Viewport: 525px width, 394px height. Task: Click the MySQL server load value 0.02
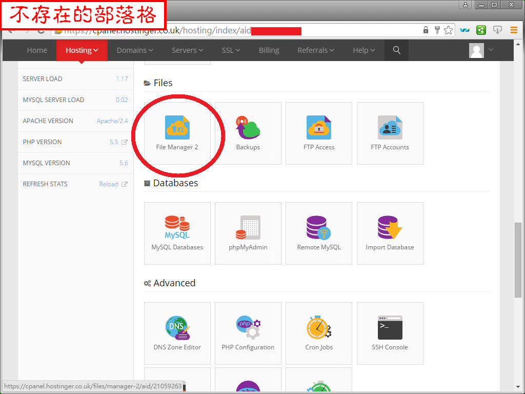point(122,100)
